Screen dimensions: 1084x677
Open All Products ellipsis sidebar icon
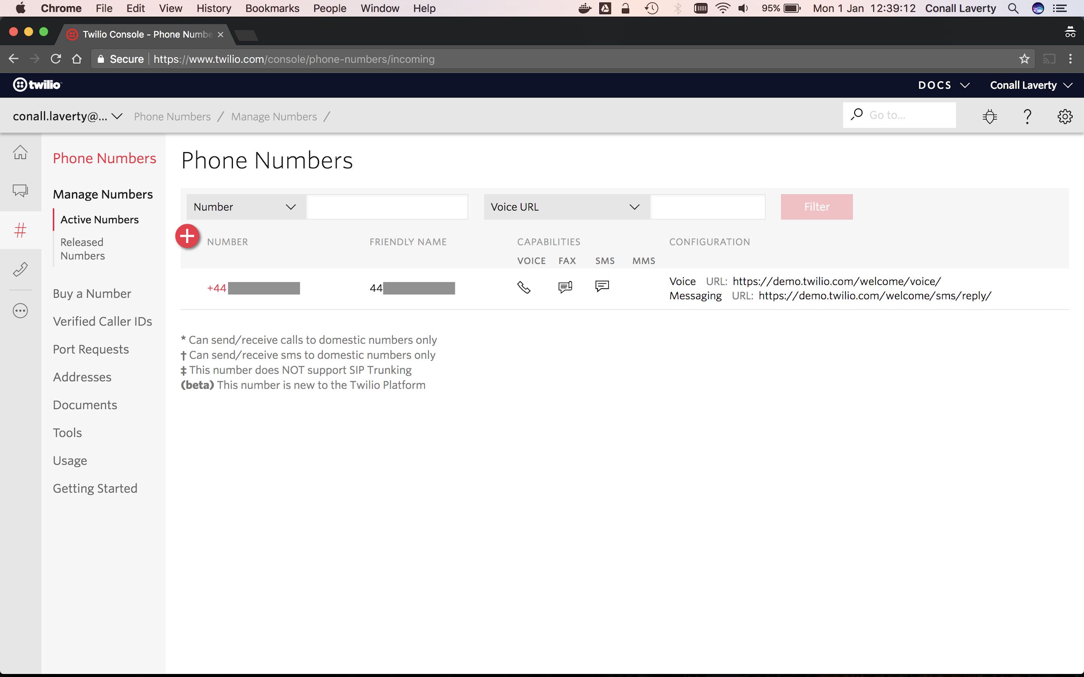click(x=20, y=310)
